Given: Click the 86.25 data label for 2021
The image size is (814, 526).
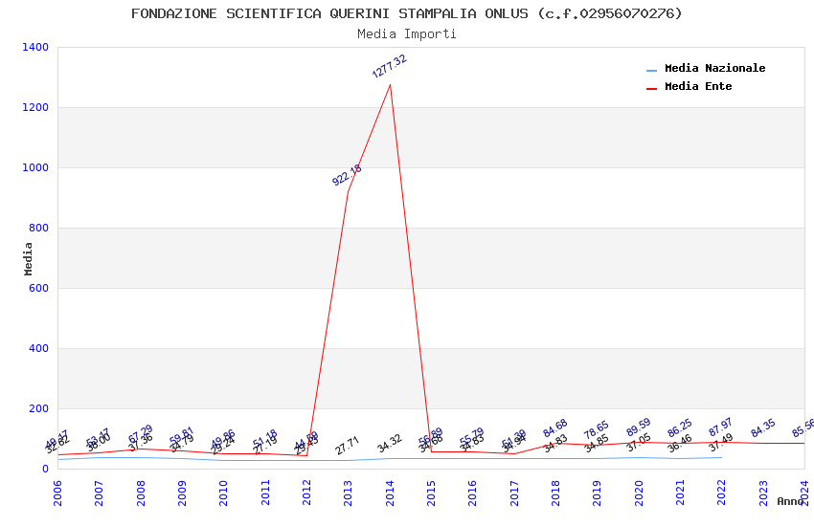Looking at the screenshot, I should (680, 428).
